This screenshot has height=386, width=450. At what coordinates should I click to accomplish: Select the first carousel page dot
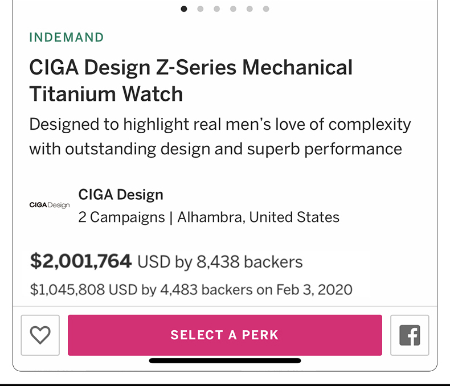point(184,9)
